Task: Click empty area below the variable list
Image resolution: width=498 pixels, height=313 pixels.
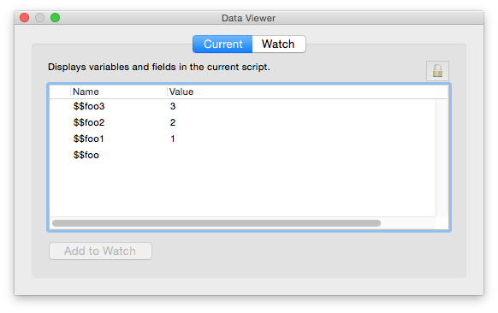Action: [243, 190]
